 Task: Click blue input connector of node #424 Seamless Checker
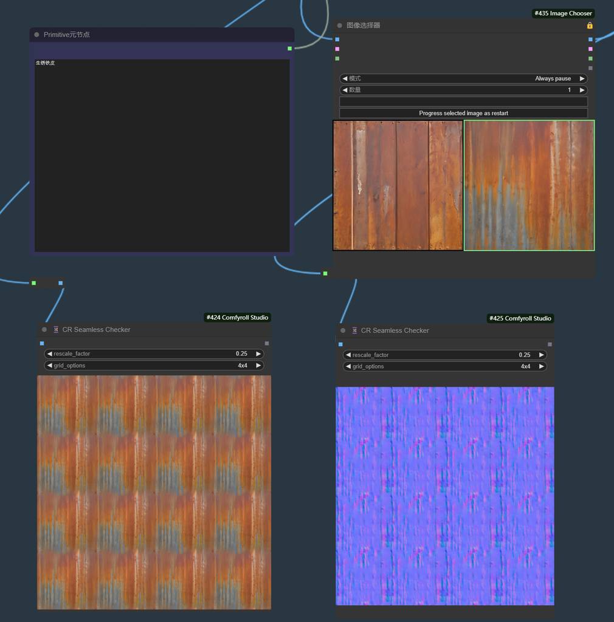point(42,343)
